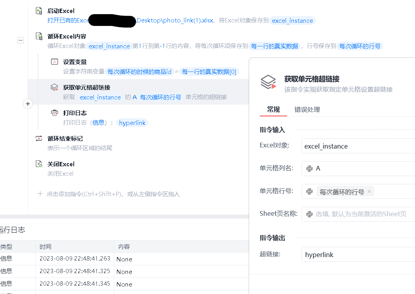Click the Python icon in 单元格行号 field

pos(309,192)
